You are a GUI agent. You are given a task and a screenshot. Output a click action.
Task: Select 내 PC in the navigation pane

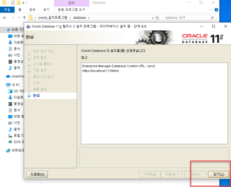point(13,85)
